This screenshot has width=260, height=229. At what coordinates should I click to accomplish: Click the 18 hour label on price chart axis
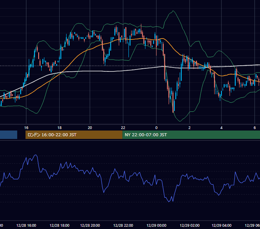(x=59, y=128)
